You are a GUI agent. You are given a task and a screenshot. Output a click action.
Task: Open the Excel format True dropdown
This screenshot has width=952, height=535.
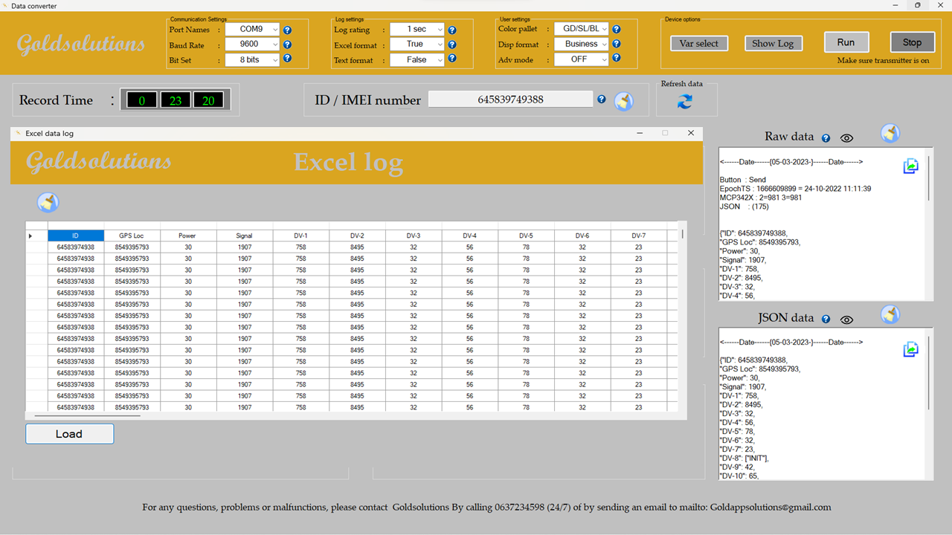click(x=417, y=45)
